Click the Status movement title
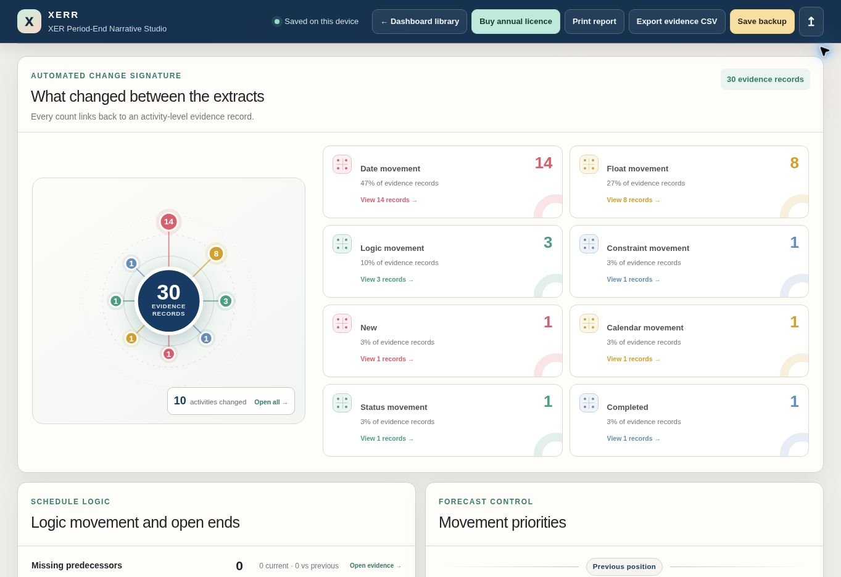Image resolution: width=841 pixels, height=577 pixels. pyautogui.click(x=394, y=407)
